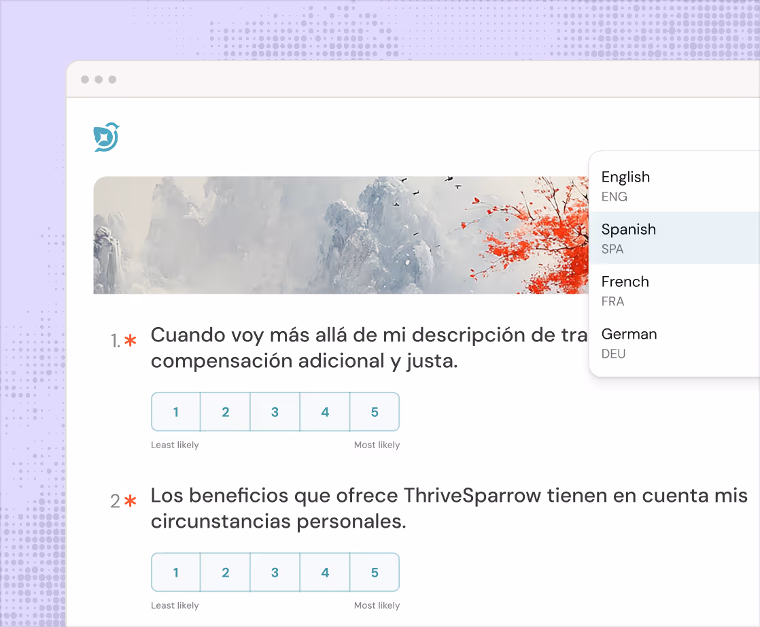Click the 'Most likely' label under question 2

(x=377, y=605)
